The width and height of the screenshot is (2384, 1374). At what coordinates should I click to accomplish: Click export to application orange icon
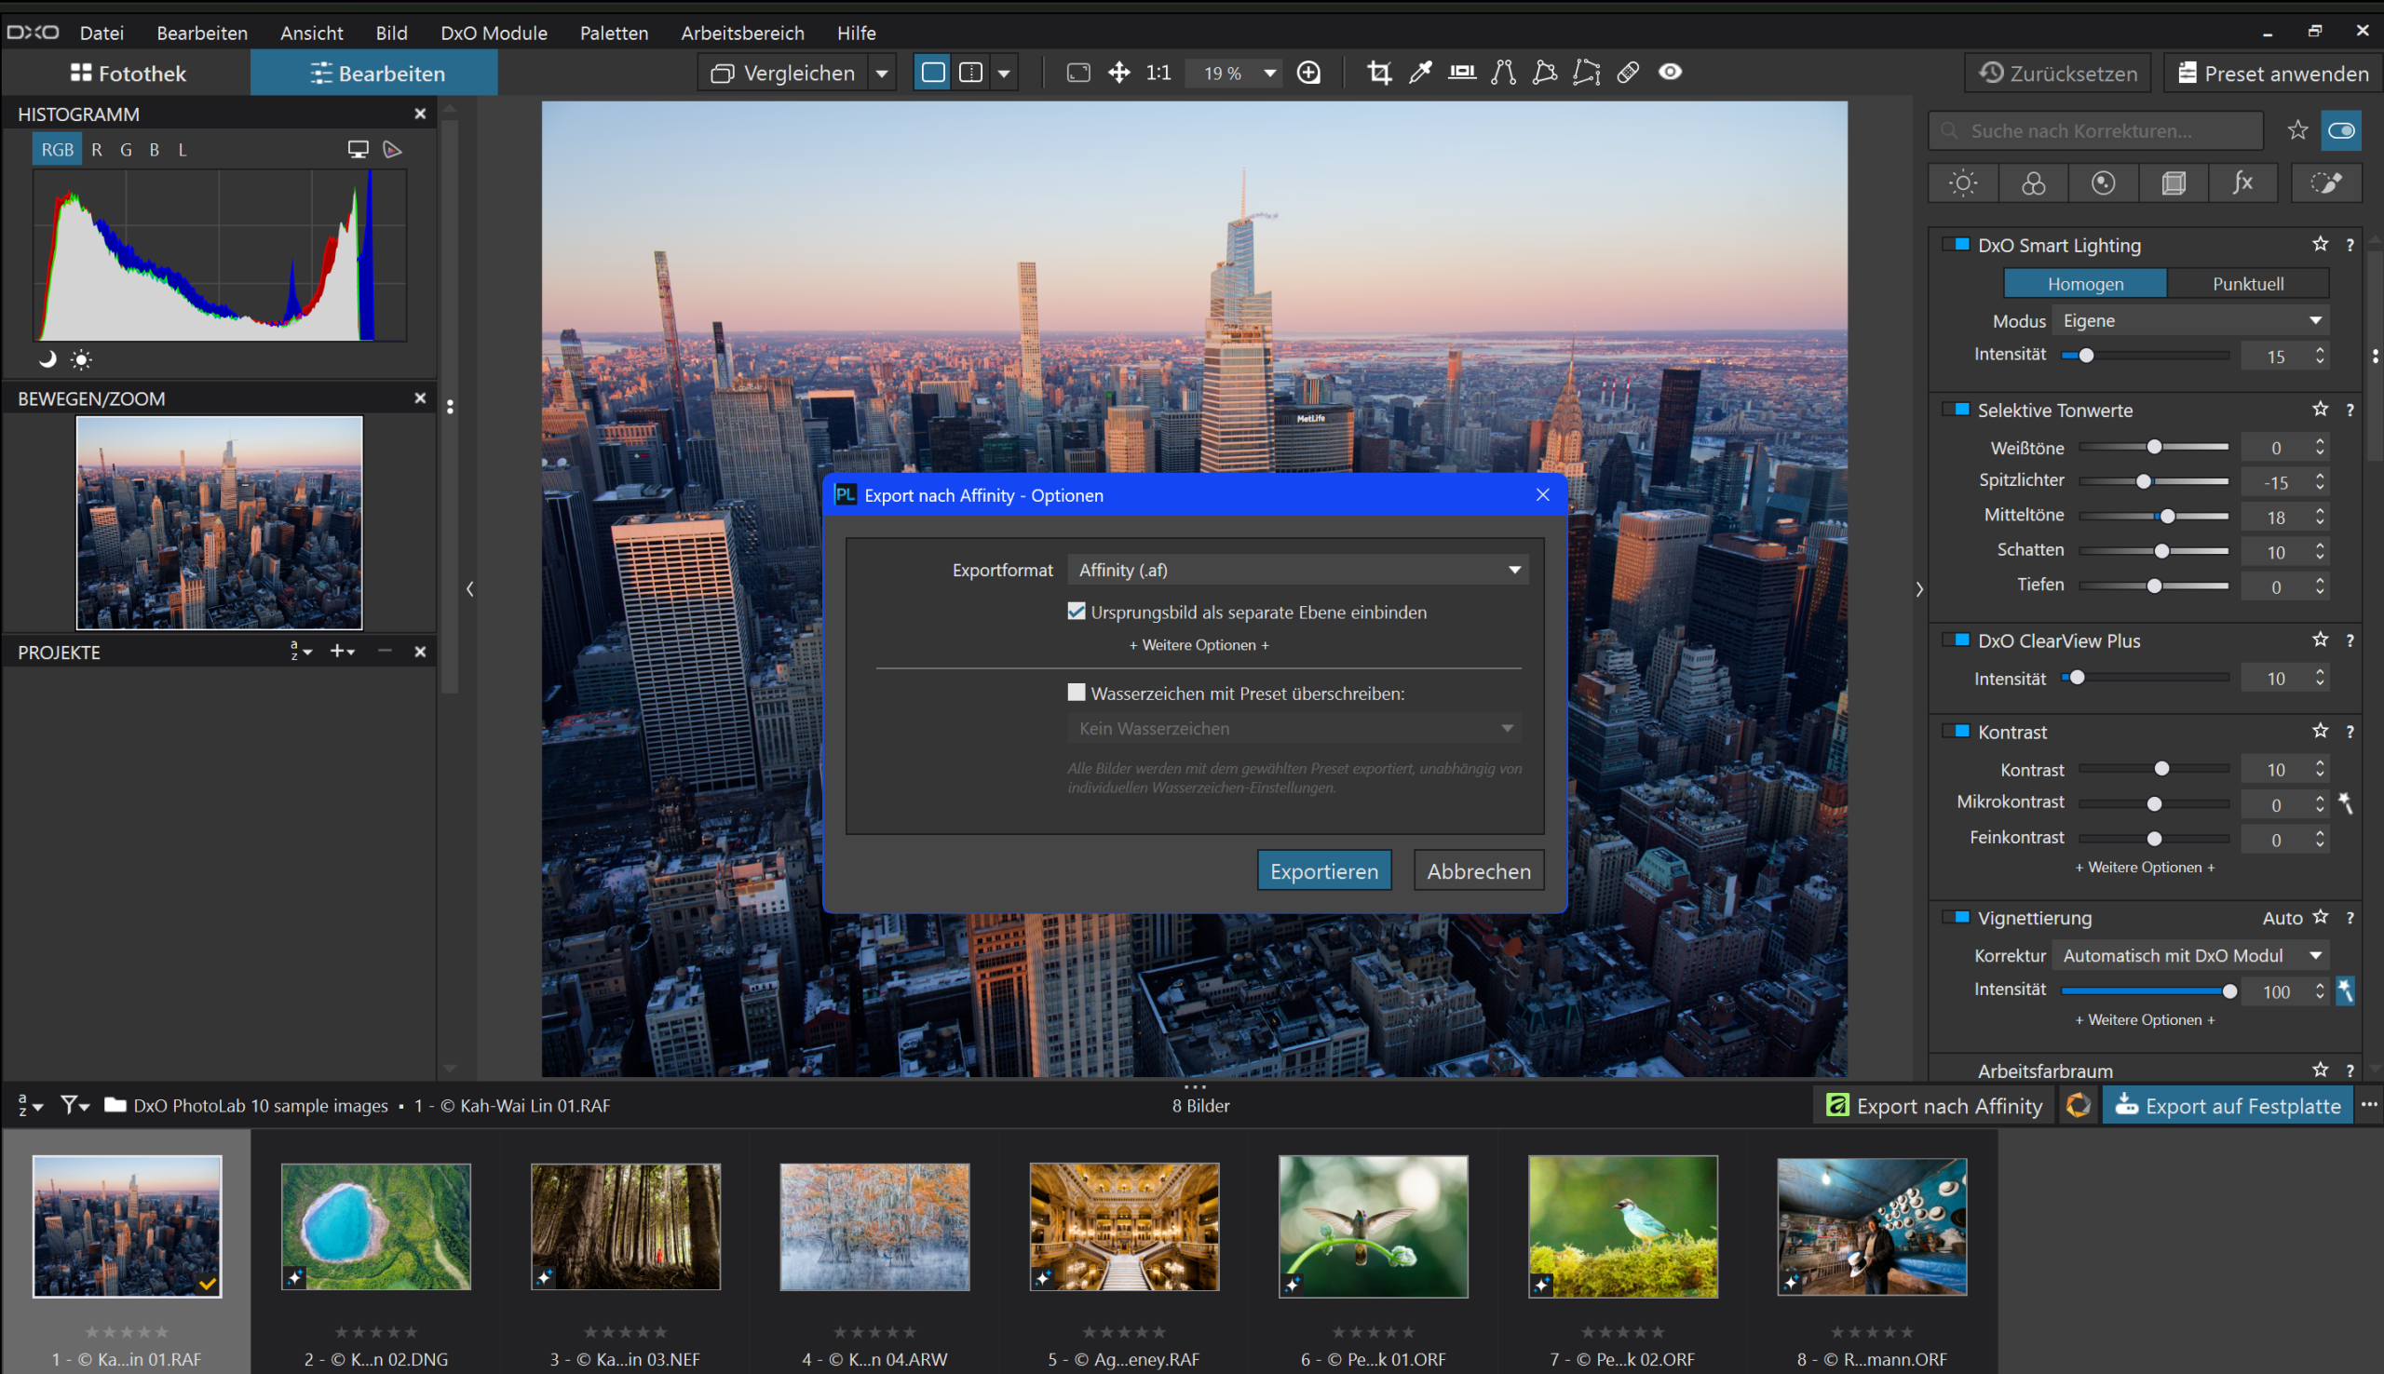coord(2078,1105)
